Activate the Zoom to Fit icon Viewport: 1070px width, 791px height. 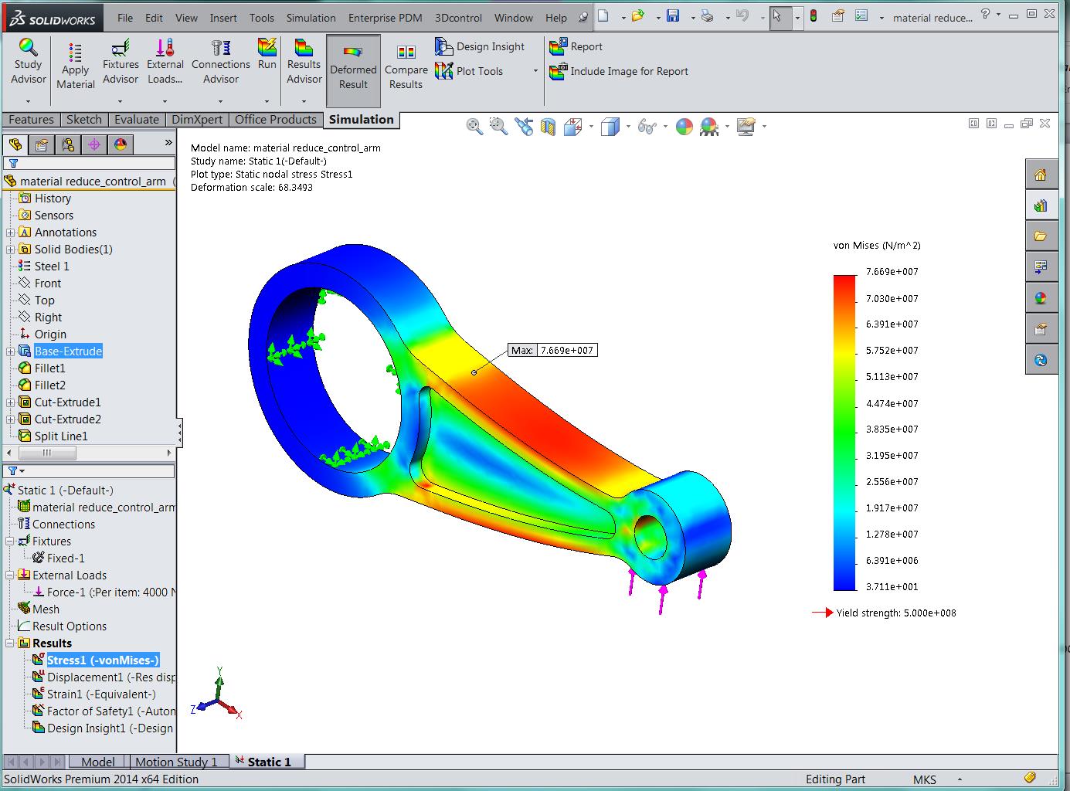(474, 126)
